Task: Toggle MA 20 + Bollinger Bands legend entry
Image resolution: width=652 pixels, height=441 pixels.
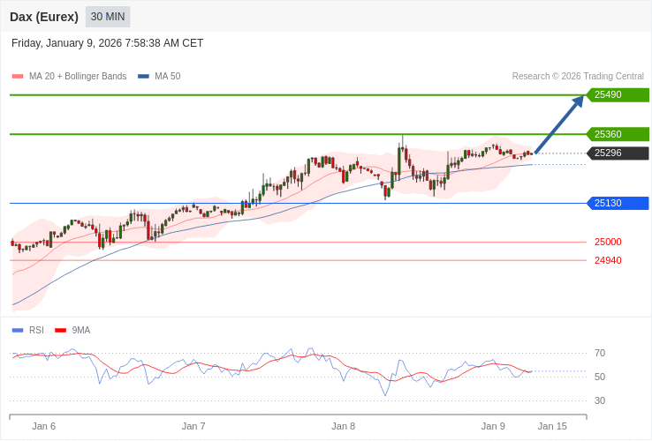Action: point(78,77)
